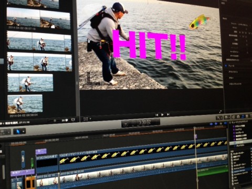The width and height of the screenshot is (252, 189).
Task: Open the music and sound browser icon
Action: (x=243, y=116)
